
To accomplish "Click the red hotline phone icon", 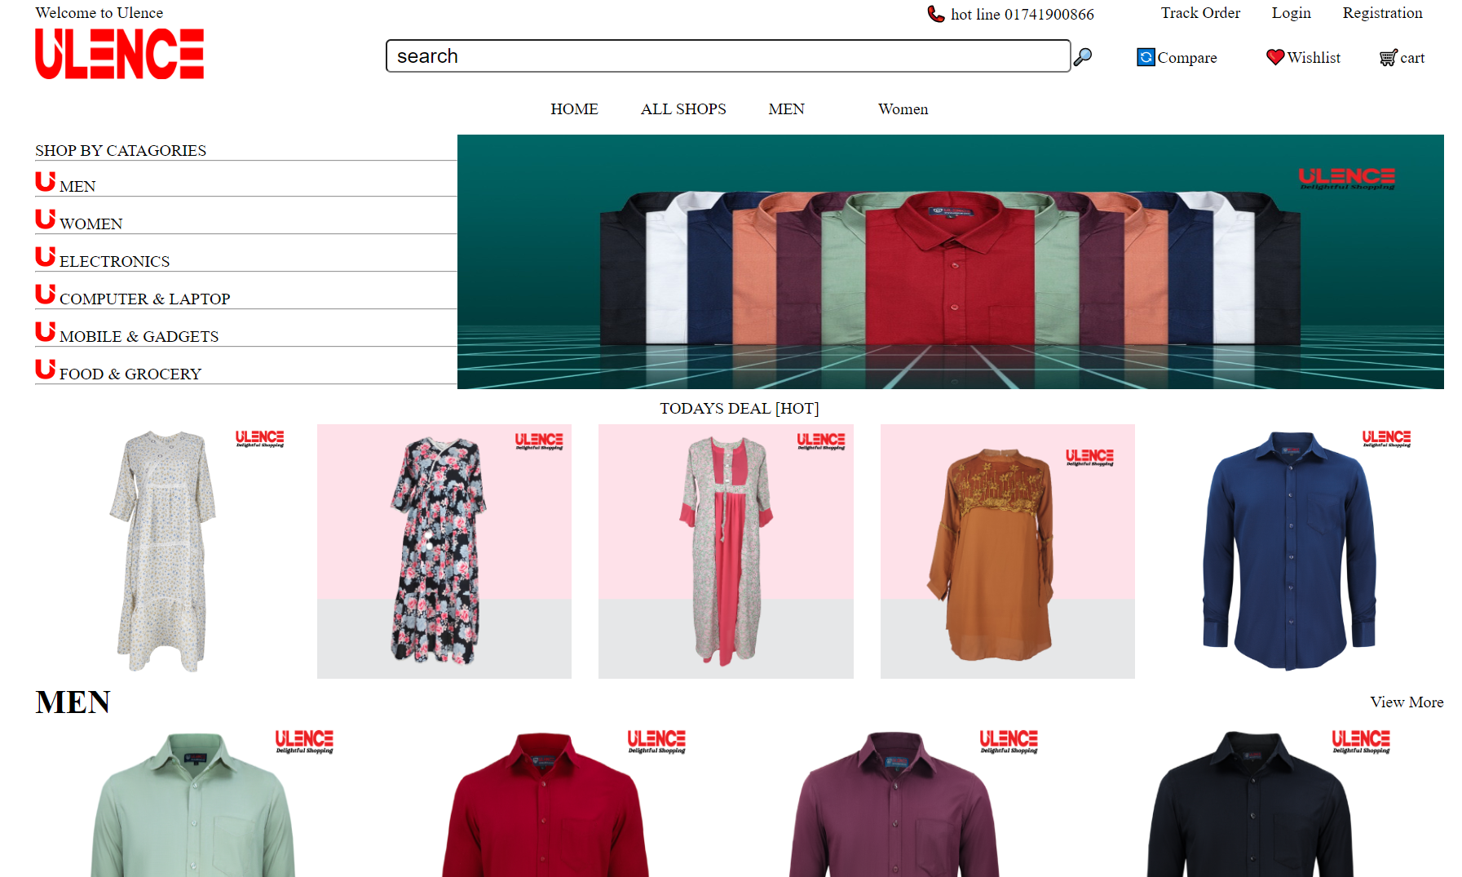I will click(936, 14).
